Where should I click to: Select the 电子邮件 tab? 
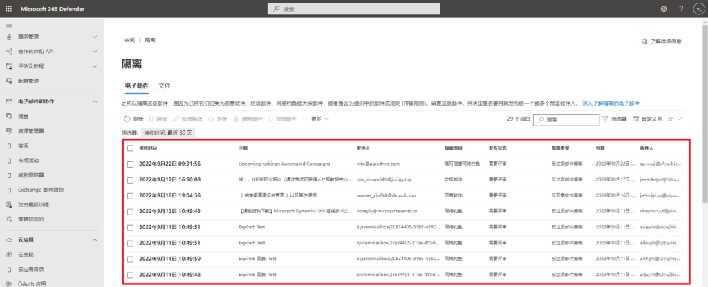(x=136, y=86)
